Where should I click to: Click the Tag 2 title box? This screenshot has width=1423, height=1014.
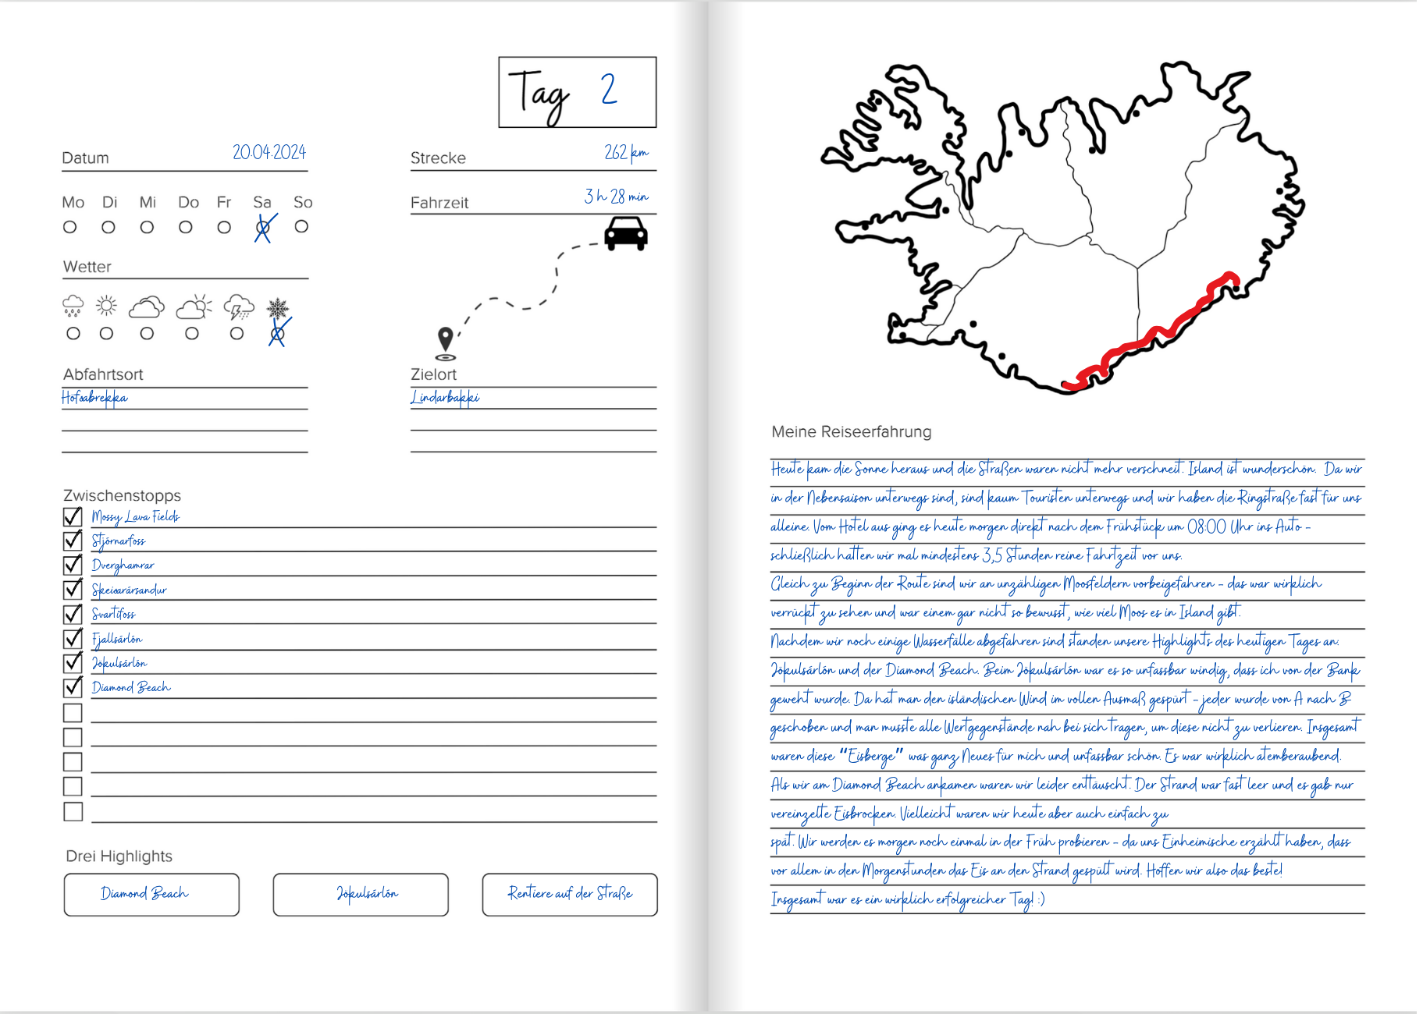coord(577,92)
